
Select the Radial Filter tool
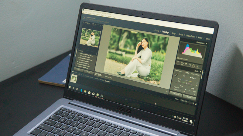(x=193, y=66)
